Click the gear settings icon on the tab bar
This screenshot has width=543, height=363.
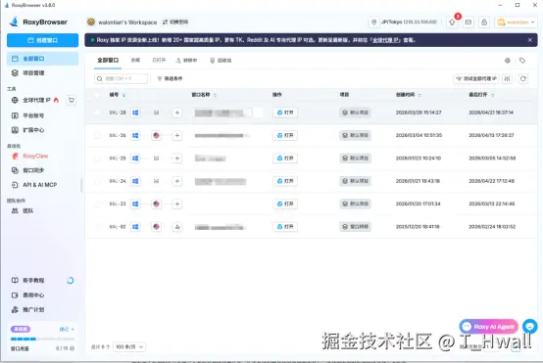(508, 61)
